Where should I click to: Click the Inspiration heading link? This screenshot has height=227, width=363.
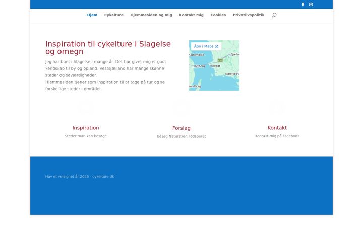(86, 128)
